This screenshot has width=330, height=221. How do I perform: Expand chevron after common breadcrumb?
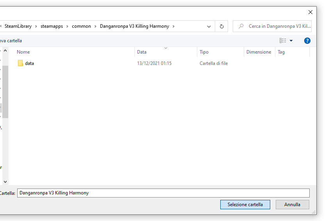(95, 26)
